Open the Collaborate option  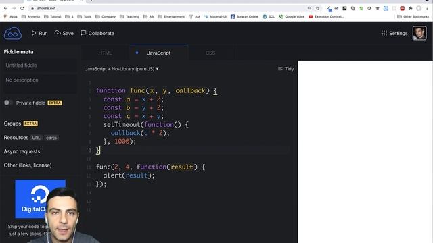point(97,33)
